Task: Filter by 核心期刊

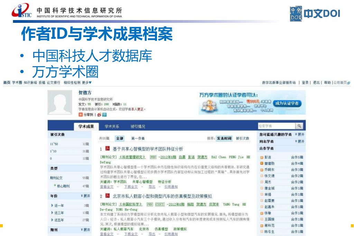Action: coord(63,186)
